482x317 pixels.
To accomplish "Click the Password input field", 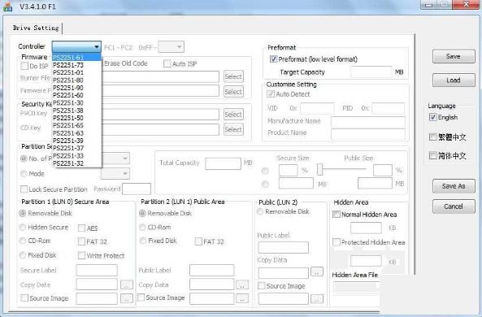I will [137, 189].
